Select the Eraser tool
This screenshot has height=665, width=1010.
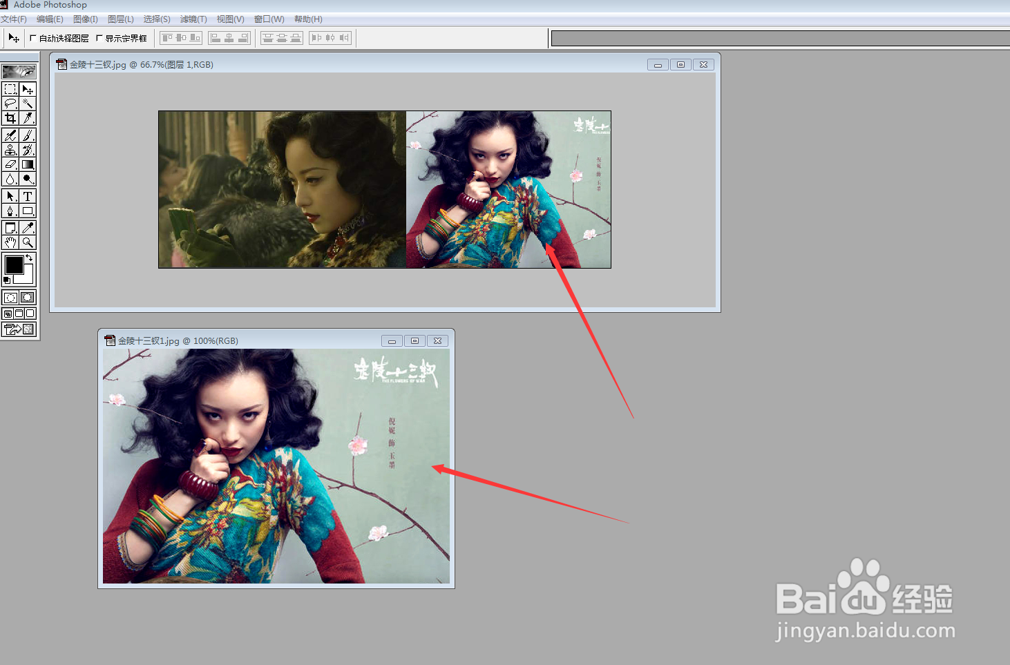pyautogui.click(x=10, y=164)
